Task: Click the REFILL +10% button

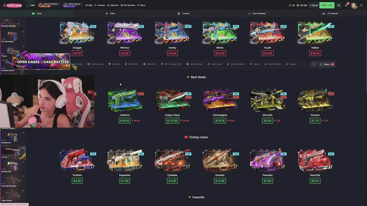Action: [x=327, y=5]
